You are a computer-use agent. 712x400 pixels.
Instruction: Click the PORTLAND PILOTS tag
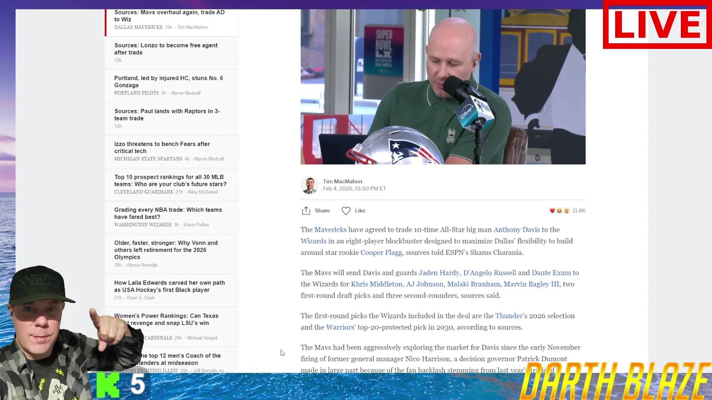(x=136, y=93)
